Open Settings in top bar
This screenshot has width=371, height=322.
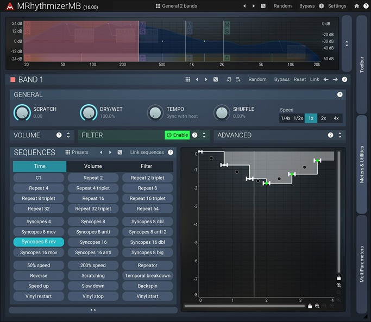pos(337,6)
